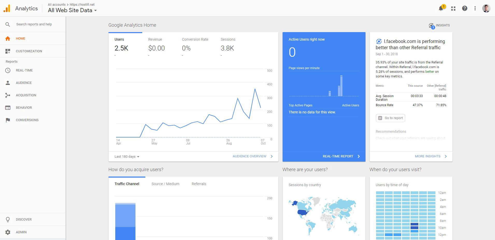The height and width of the screenshot is (240, 495).
Task: Click the Google Analytics logo icon
Action: tap(7, 8)
